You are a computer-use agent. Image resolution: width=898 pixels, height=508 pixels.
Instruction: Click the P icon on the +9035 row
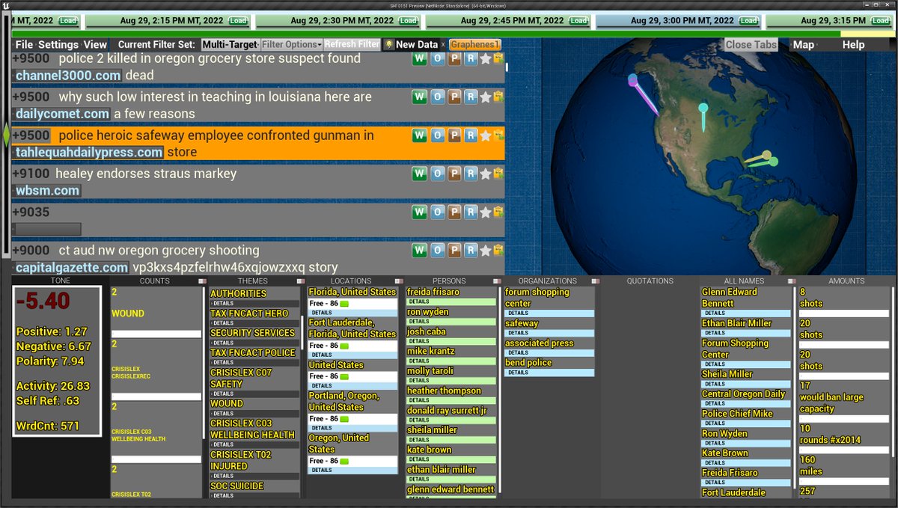pyautogui.click(x=454, y=212)
